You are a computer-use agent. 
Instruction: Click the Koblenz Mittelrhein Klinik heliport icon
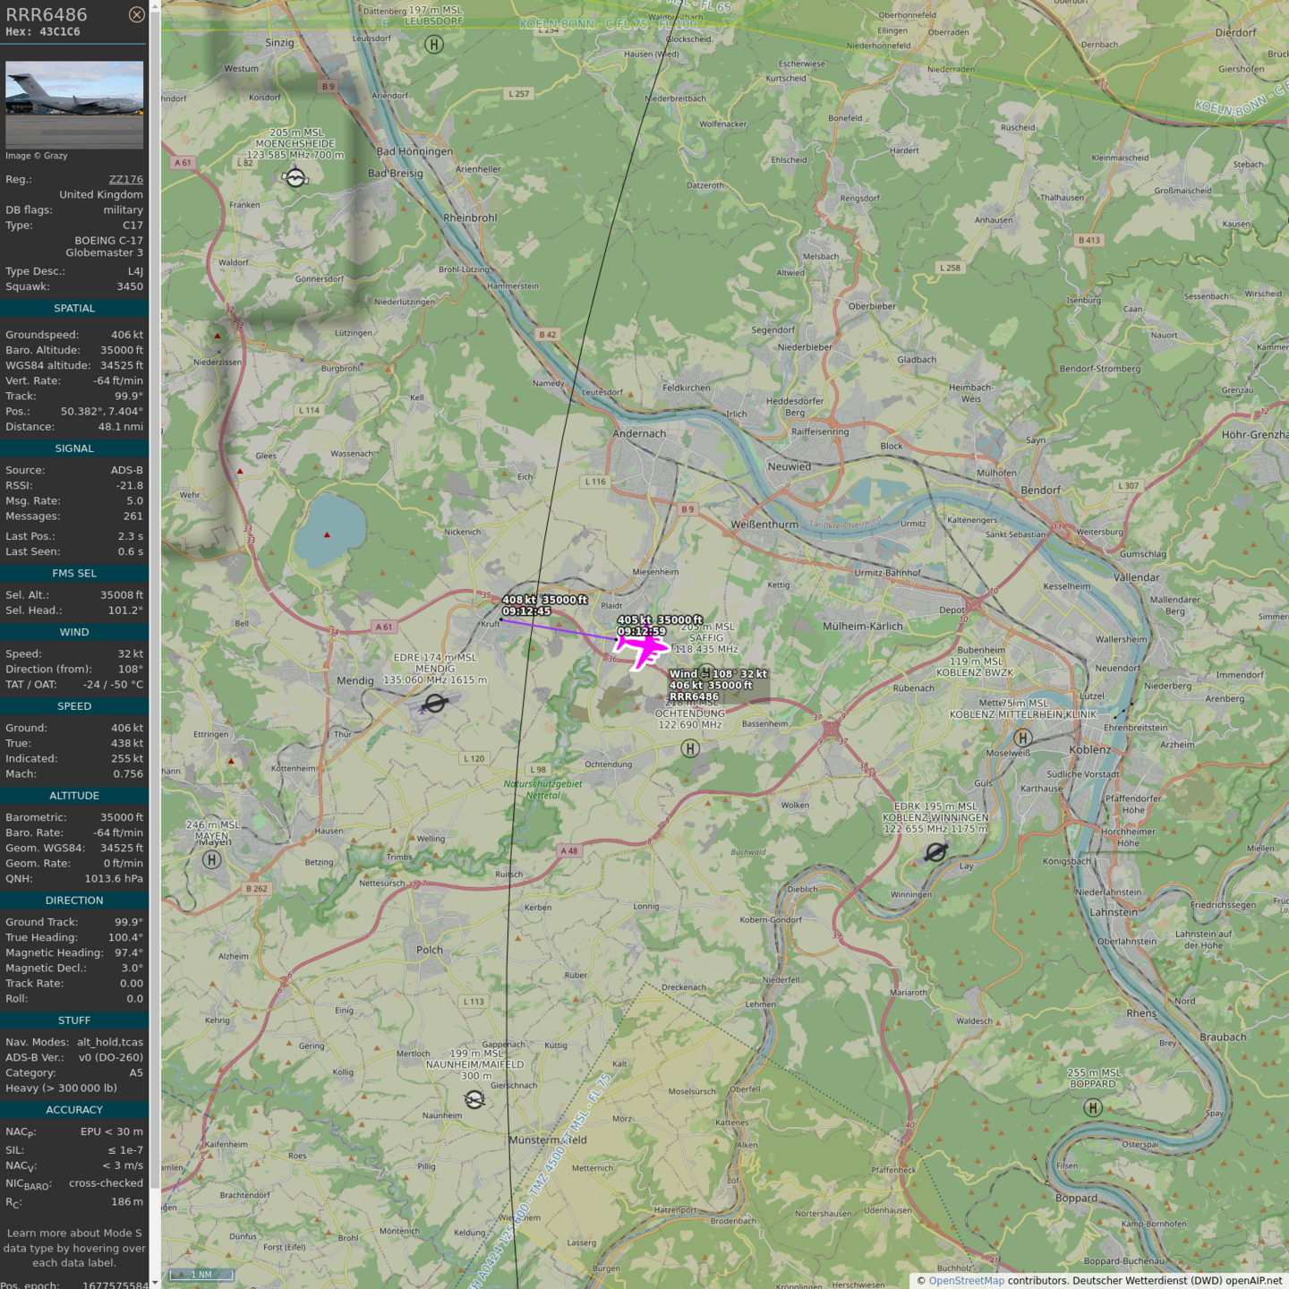[x=1022, y=738]
